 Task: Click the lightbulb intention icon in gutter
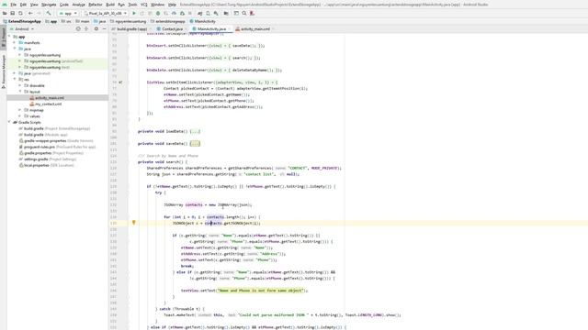tap(133, 223)
